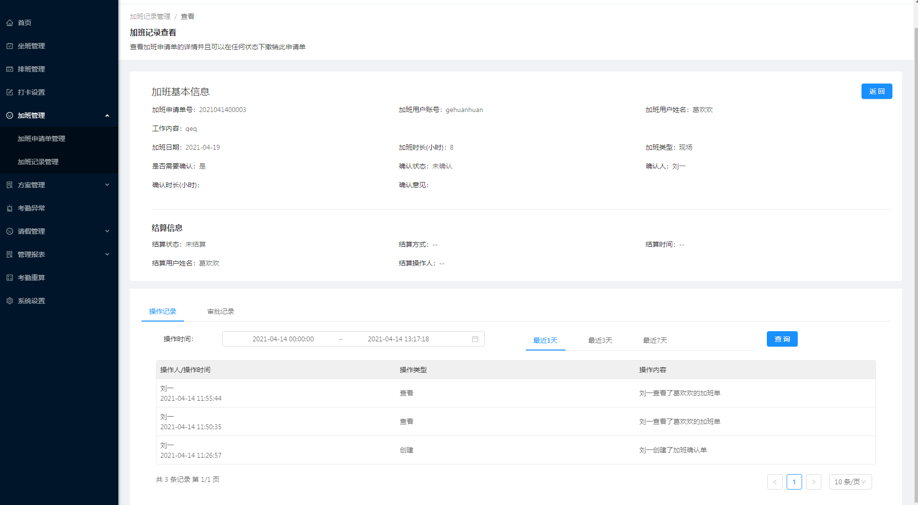The height and width of the screenshot is (505, 918).
Task: Click the 未结算 settlement status value
Action: pos(196,244)
